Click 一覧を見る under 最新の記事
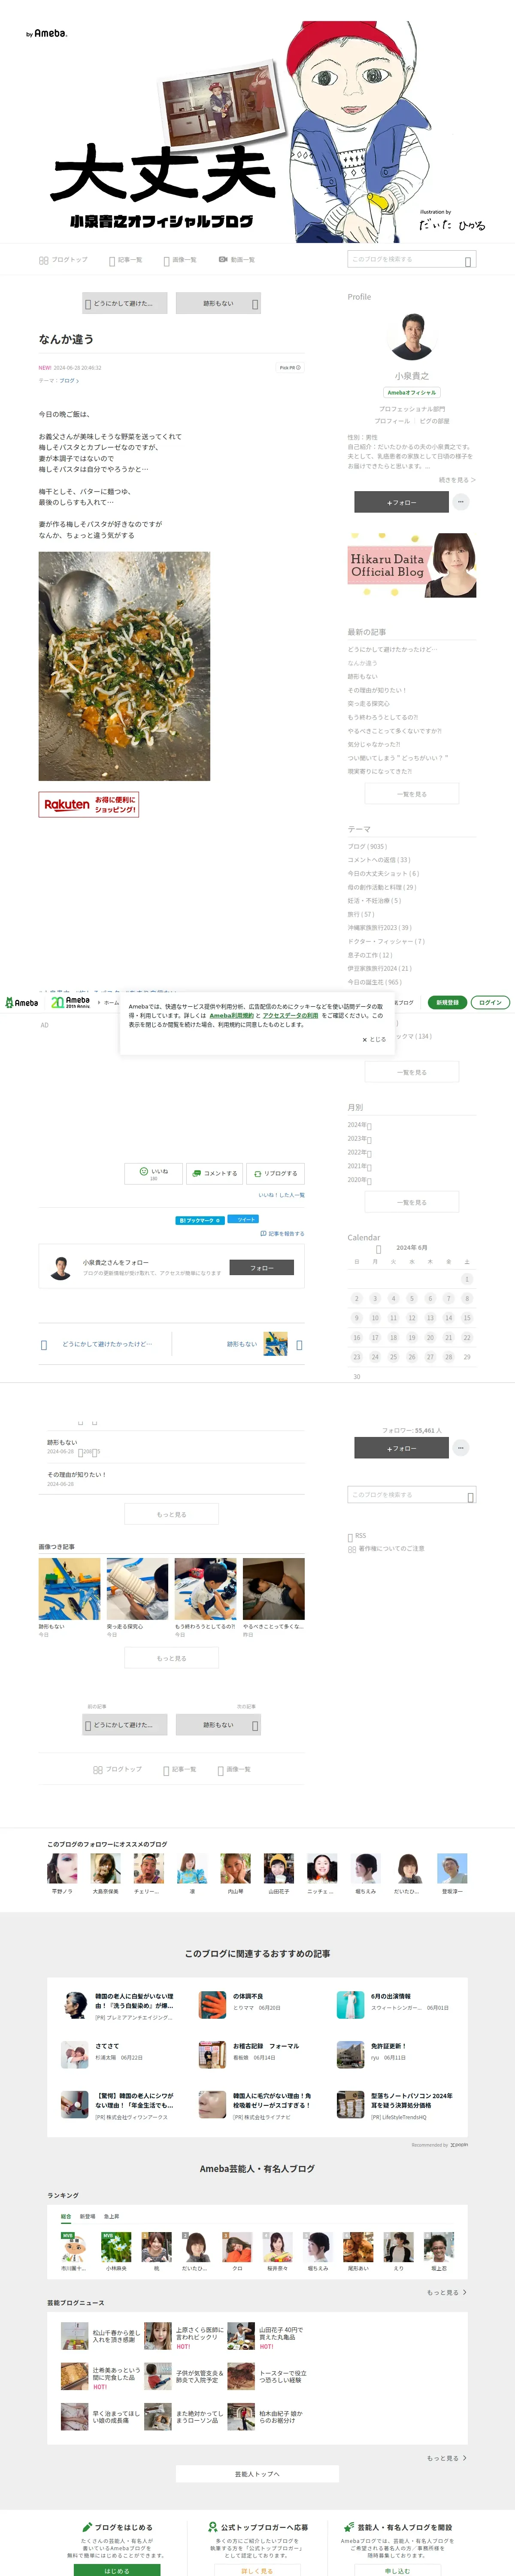 pyautogui.click(x=412, y=793)
